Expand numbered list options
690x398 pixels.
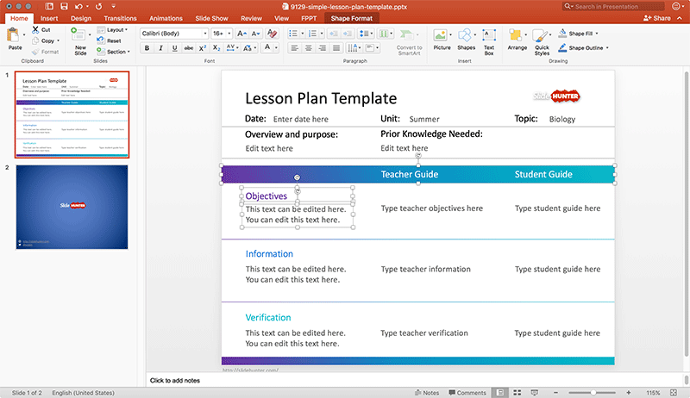coord(322,34)
